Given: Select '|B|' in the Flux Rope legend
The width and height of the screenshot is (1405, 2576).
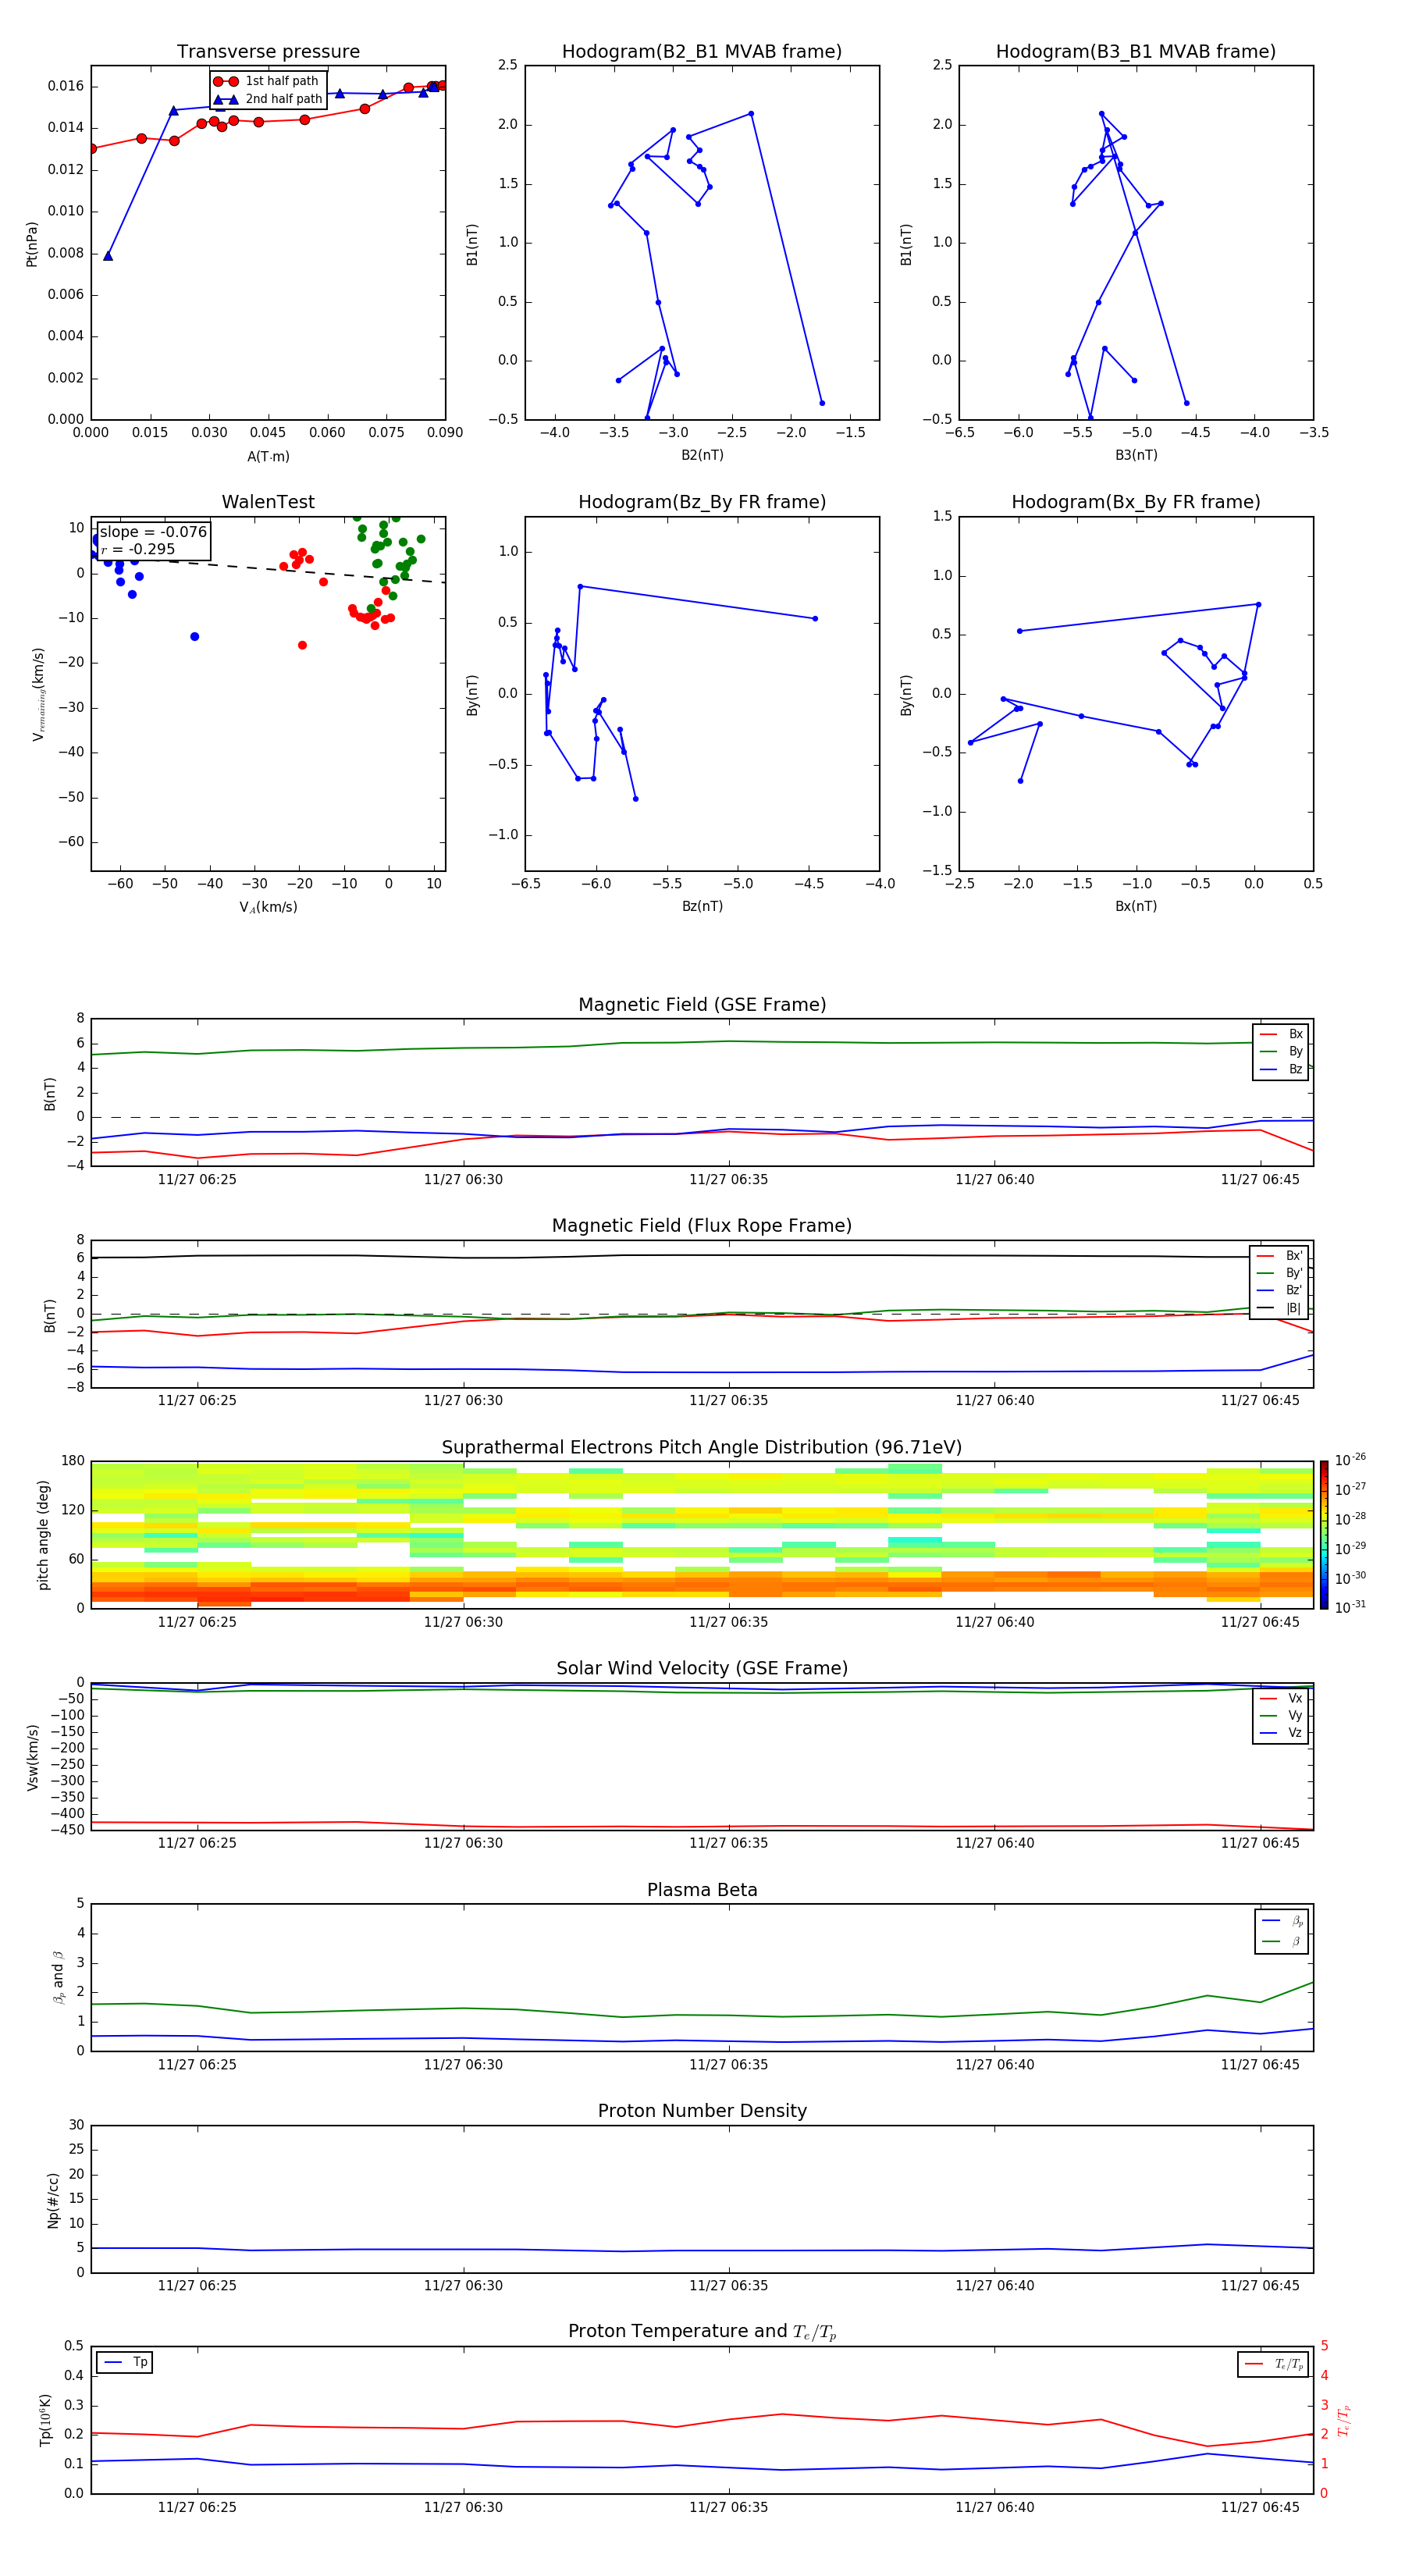Looking at the screenshot, I should (1280, 1308).
